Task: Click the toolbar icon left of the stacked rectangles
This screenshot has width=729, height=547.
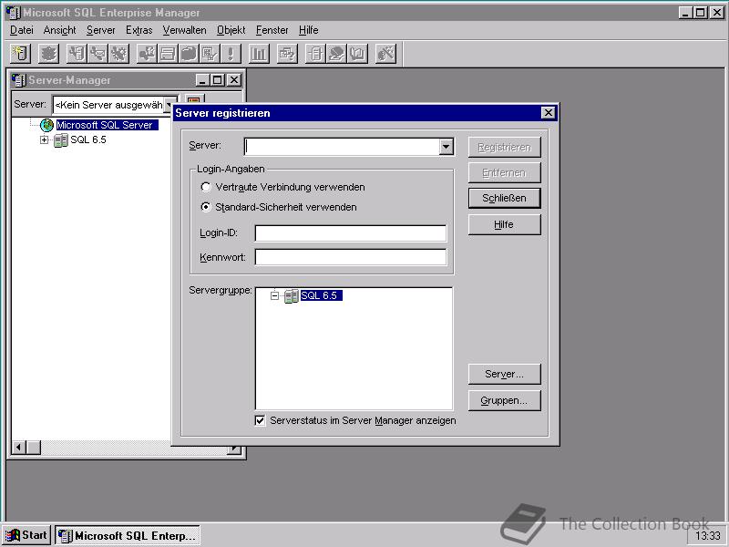Action: (x=147, y=54)
